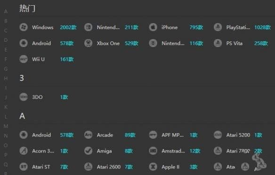Open the 7款 count beside Atari ST
275x175 pixels.
pos(64,167)
